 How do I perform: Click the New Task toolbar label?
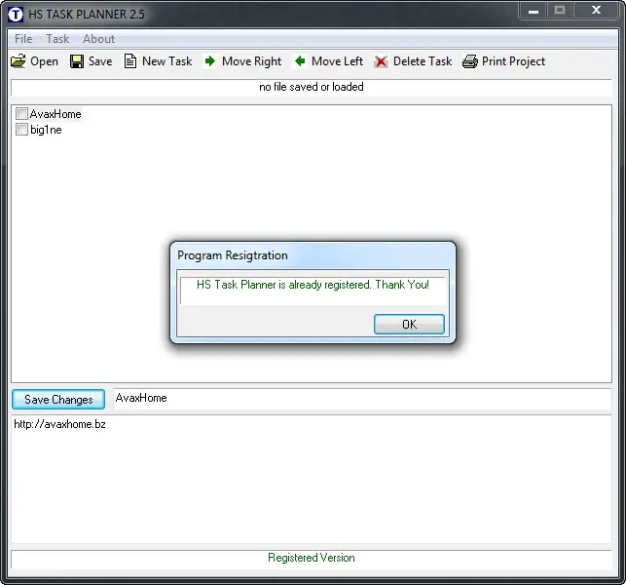(x=166, y=61)
